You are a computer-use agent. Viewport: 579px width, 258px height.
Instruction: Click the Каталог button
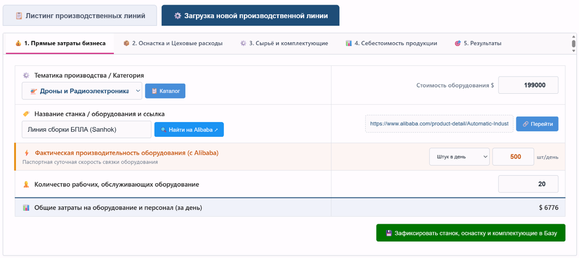[165, 91]
